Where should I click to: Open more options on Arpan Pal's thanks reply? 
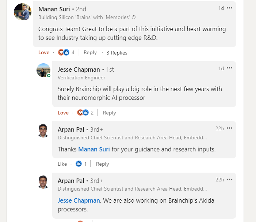tap(229, 128)
